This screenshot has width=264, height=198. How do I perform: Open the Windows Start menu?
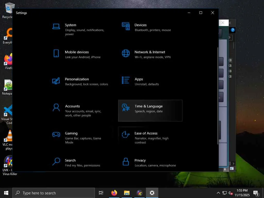[x=6, y=193]
